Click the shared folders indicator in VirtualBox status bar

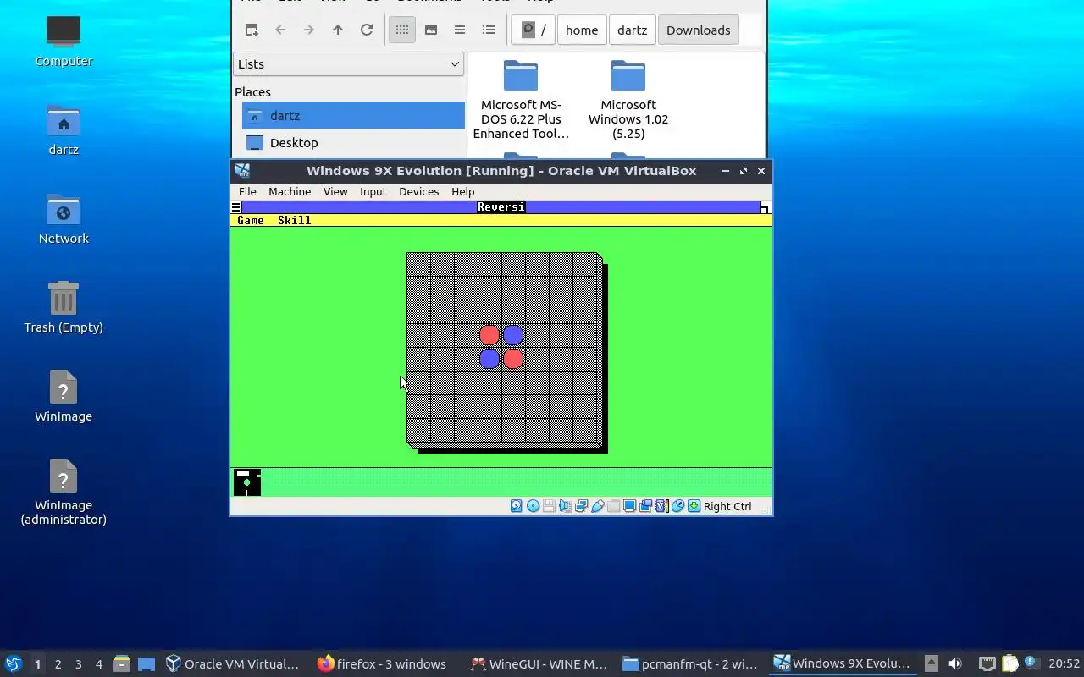tap(613, 506)
